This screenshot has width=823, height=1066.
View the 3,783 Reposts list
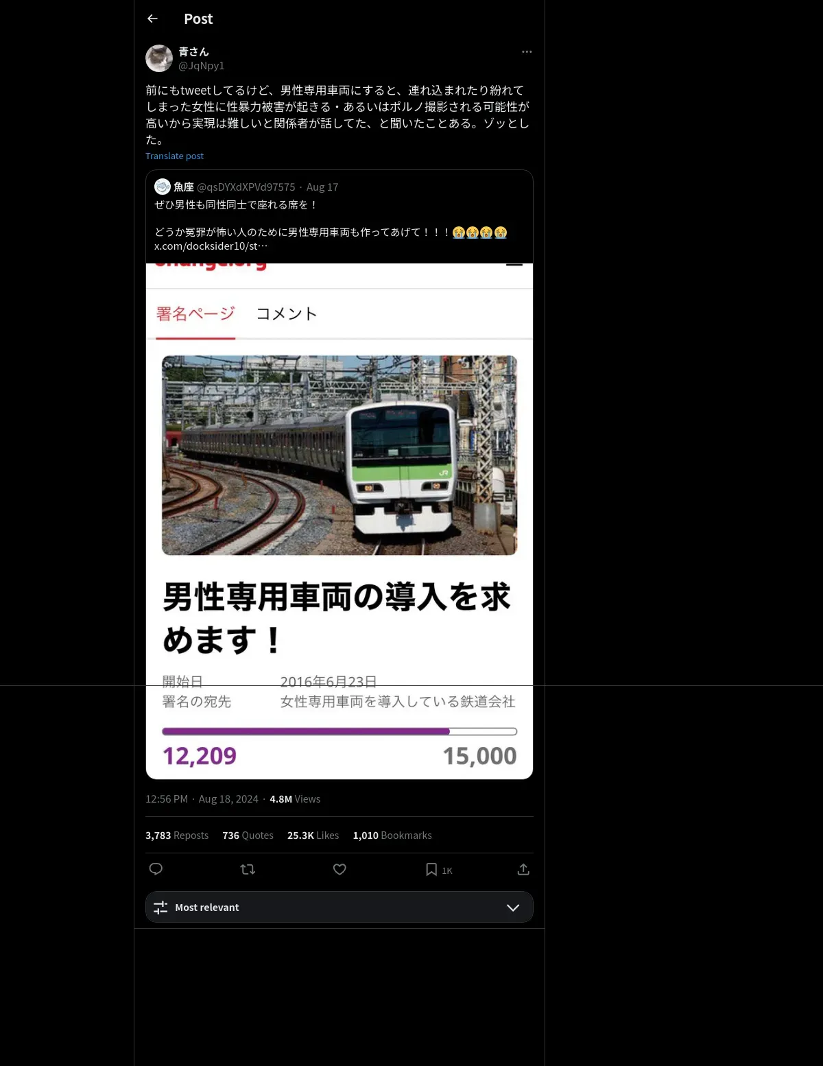(x=177, y=836)
